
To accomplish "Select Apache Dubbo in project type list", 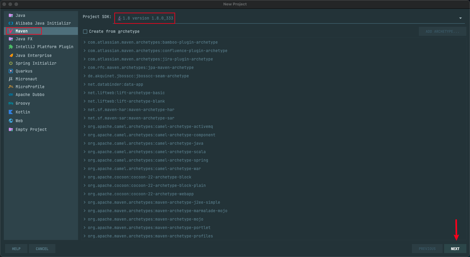I will (x=41, y=94).
